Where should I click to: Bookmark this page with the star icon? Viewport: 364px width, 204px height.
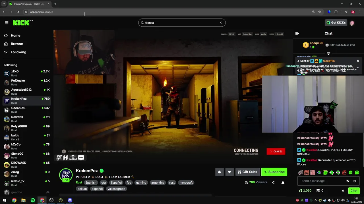point(320,12)
